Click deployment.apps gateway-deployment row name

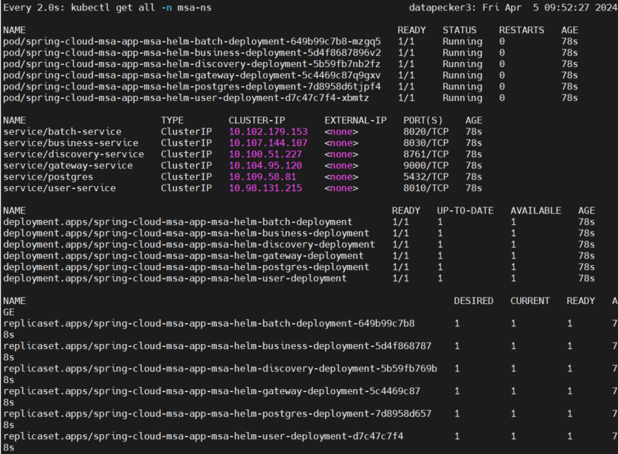[183, 256]
